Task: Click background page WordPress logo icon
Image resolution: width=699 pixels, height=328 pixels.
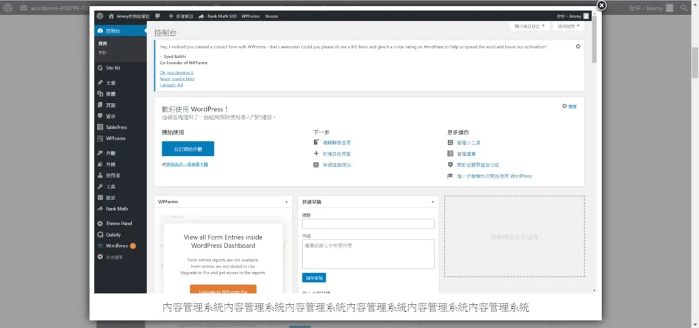Action: 8,8
